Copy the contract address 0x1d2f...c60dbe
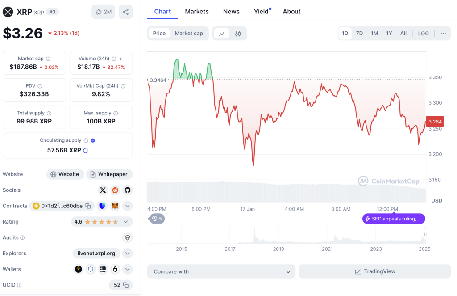 pos(88,206)
